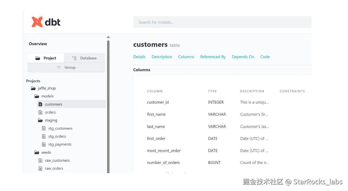The width and height of the screenshot is (348, 191).
Task: Jump to the Referenced By section
Action: (x=213, y=57)
